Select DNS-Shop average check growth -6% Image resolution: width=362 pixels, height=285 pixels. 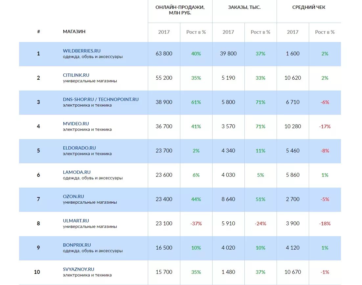(325, 102)
